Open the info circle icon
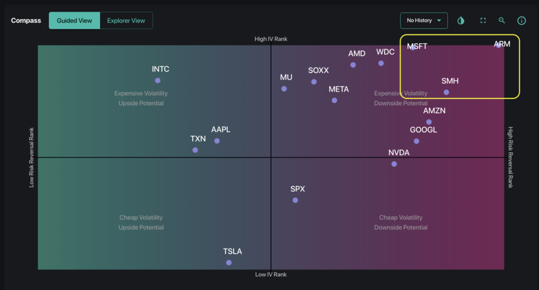539x290 pixels. (x=522, y=21)
